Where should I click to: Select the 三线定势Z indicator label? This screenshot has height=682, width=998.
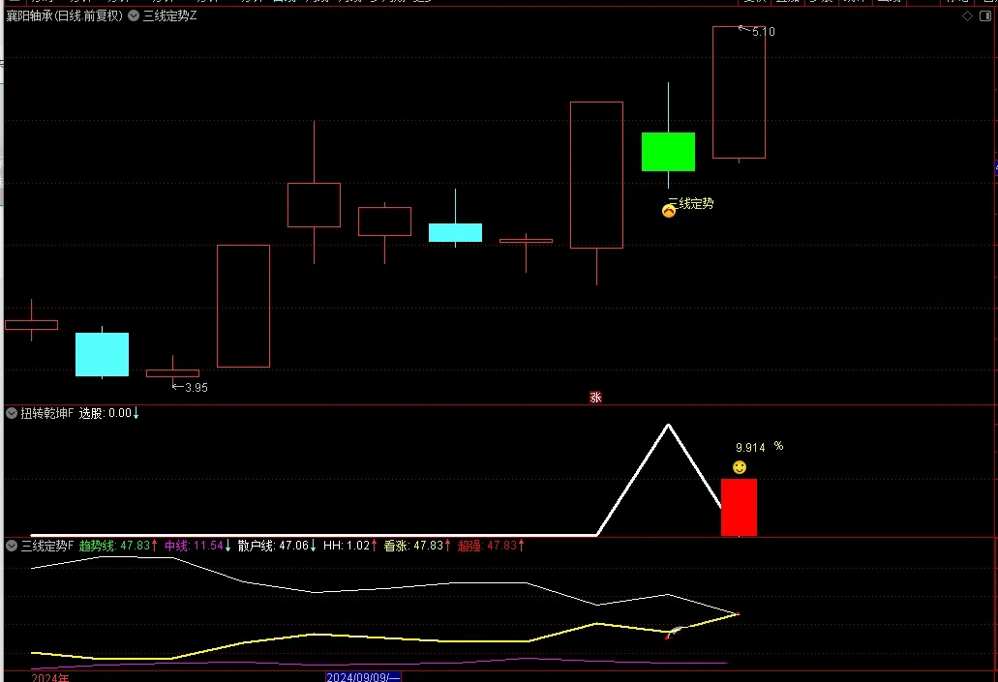tap(170, 16)
